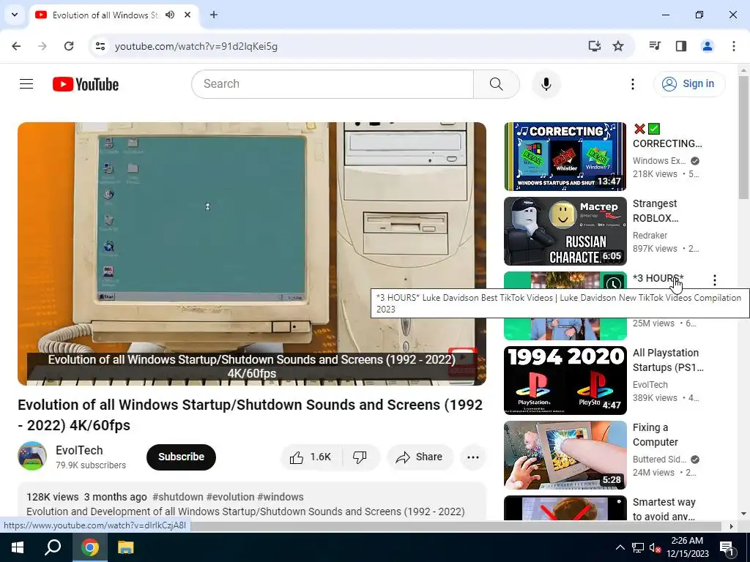Click Buttered Sid... channel name
This screenshot has height=562, width=750.
pyautogui.click(x=659, y=460)
